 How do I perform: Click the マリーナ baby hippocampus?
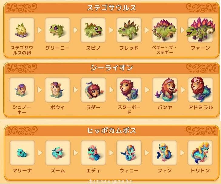22,153
